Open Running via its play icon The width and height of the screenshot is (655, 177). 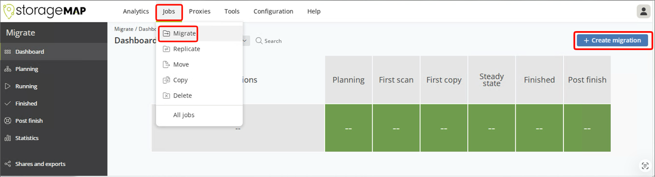[x=7, y=86]
